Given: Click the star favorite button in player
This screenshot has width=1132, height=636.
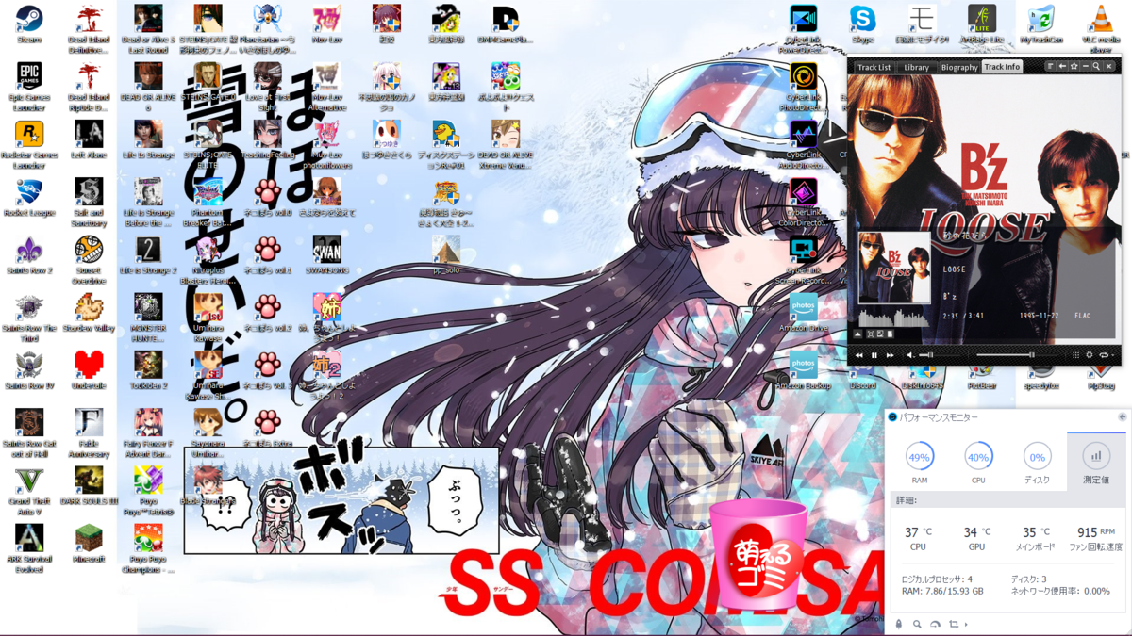Looking at the screenshot, I should (x=1074, y=67).
